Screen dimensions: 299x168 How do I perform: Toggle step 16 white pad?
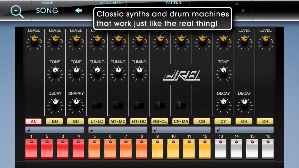pyautogui.click(x=268, y=149)
